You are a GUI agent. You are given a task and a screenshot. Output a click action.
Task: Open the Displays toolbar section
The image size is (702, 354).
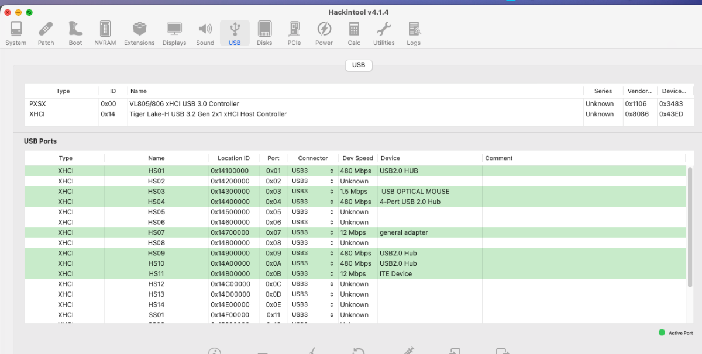tap(174, 34)
